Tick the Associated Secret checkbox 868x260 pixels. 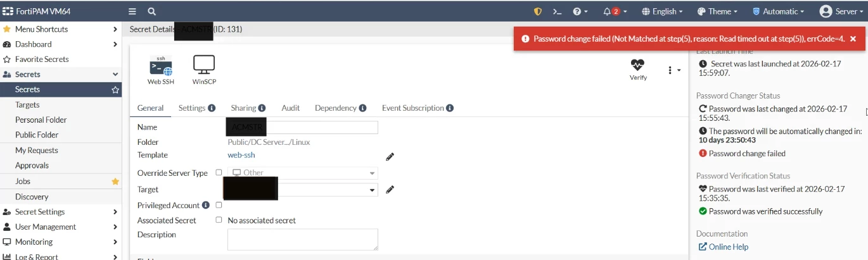(219, 220)
